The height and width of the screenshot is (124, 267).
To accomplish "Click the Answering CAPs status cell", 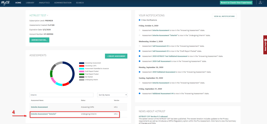I will coord(87,107).
